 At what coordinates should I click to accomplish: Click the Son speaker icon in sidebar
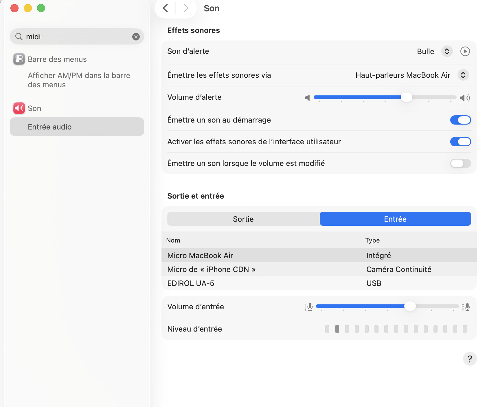tap(19, 108)
